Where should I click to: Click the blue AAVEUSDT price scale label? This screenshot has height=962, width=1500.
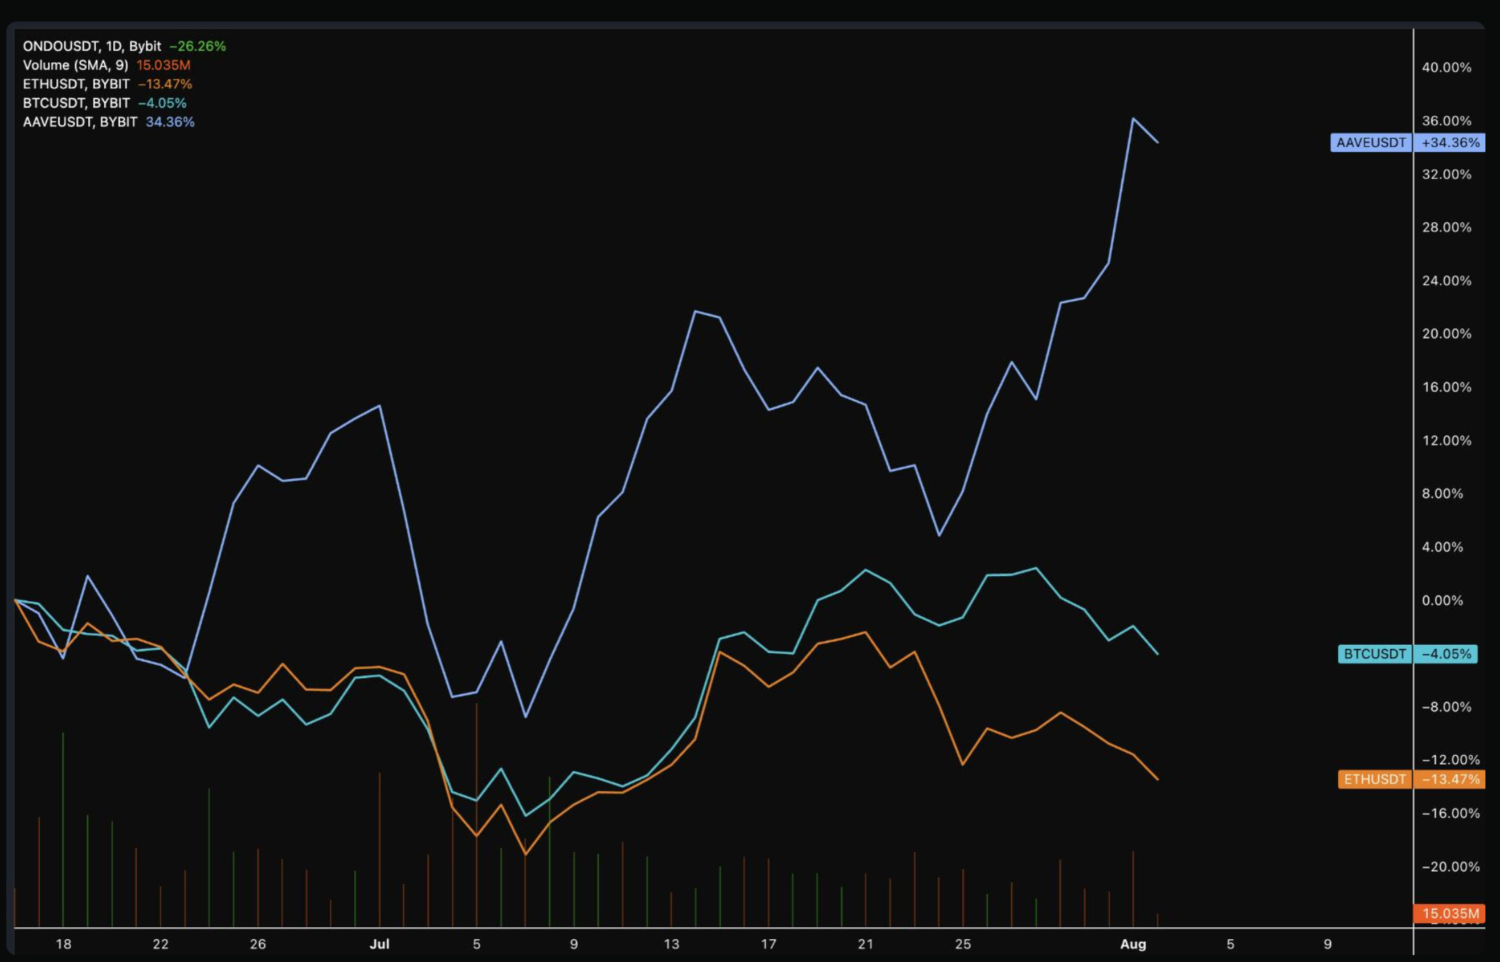coord(1371,143)
